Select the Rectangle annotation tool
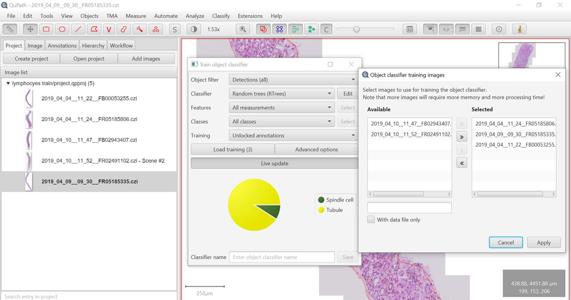 click(x=46, y=29)
